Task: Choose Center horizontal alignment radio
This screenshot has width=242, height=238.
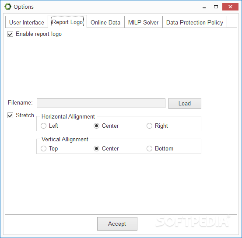Action: [96, 126]
